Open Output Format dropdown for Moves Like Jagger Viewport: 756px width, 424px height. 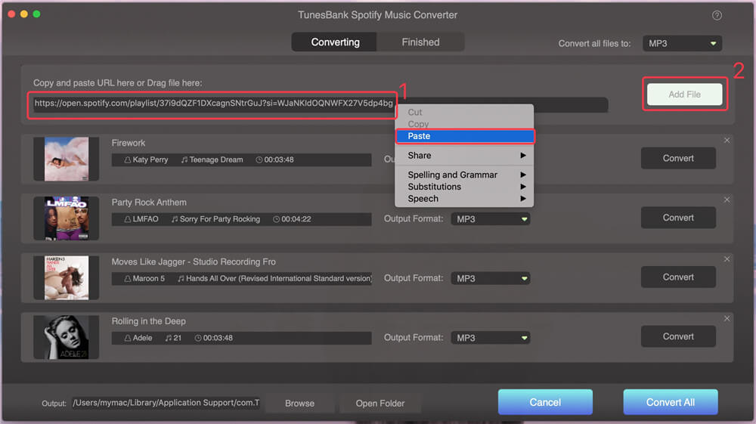coord(491,278)
